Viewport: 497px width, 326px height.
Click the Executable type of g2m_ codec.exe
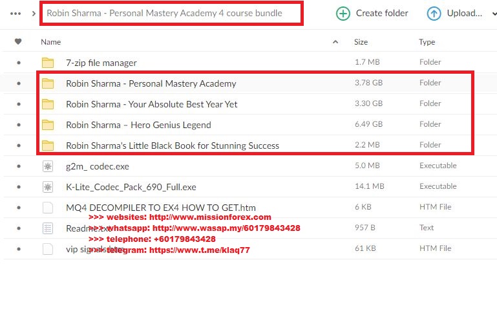click(438, 166)
